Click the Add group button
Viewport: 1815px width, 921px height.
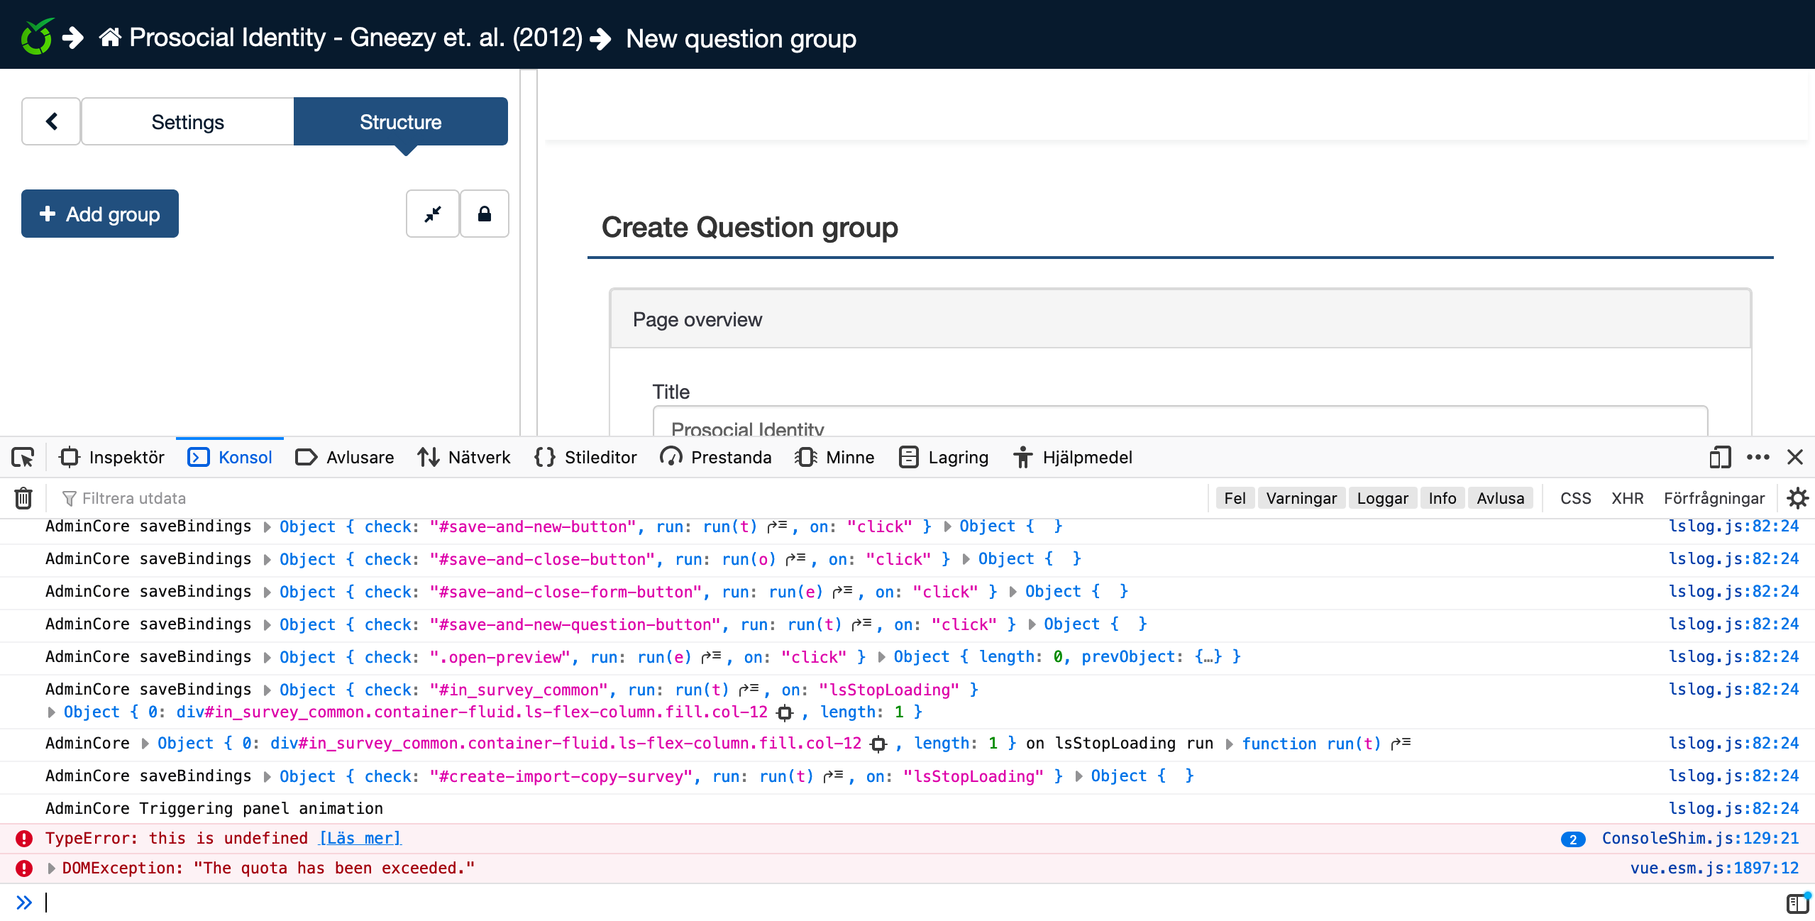pyautogui.click(x=100, y=214)
